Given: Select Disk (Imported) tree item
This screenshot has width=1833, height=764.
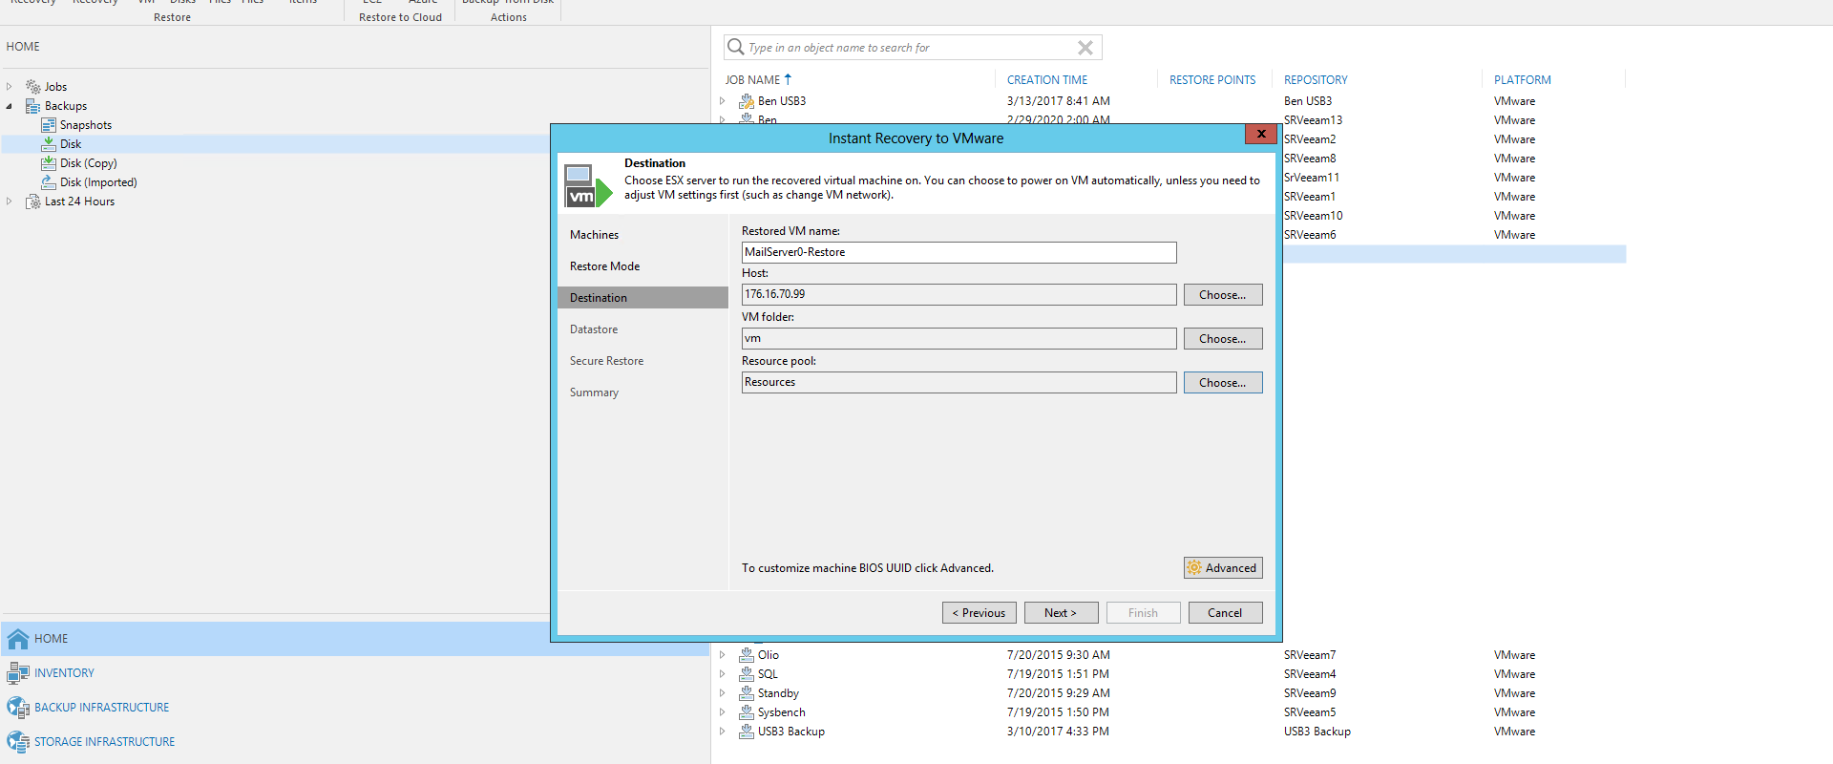Looking at the screenshot, I should click(x=98, y=182).
